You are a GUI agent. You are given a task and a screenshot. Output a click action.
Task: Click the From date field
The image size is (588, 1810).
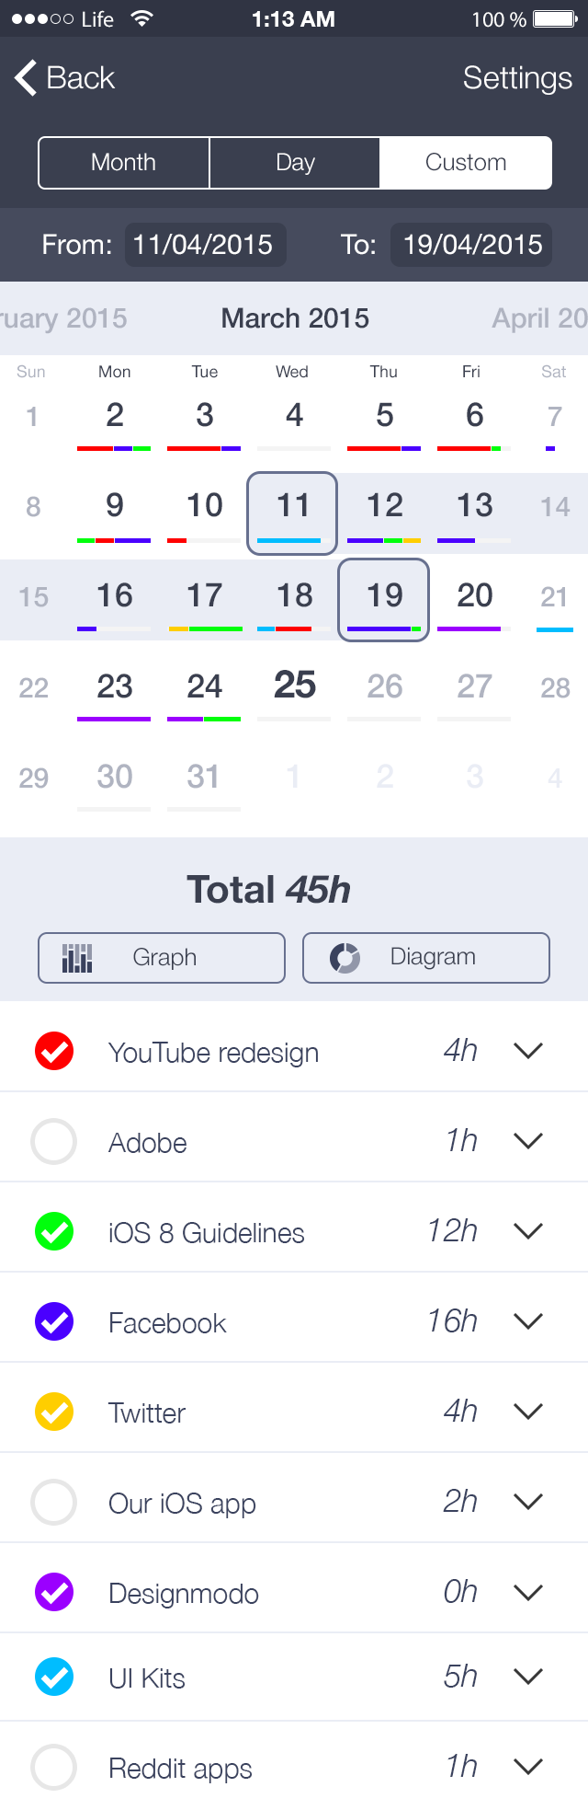[204, 245]
